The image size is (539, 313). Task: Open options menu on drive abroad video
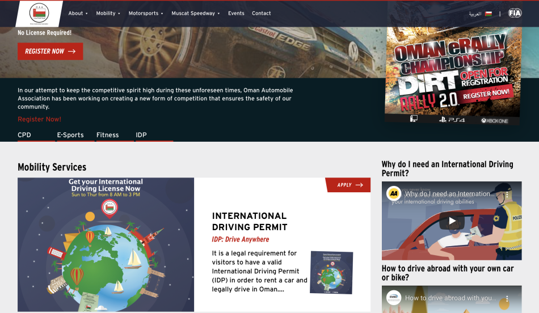coord(507,299)
